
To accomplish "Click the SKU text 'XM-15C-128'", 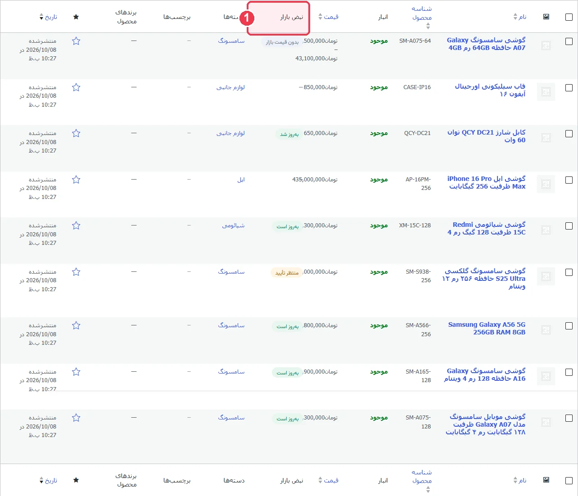I will pos(415,225).
